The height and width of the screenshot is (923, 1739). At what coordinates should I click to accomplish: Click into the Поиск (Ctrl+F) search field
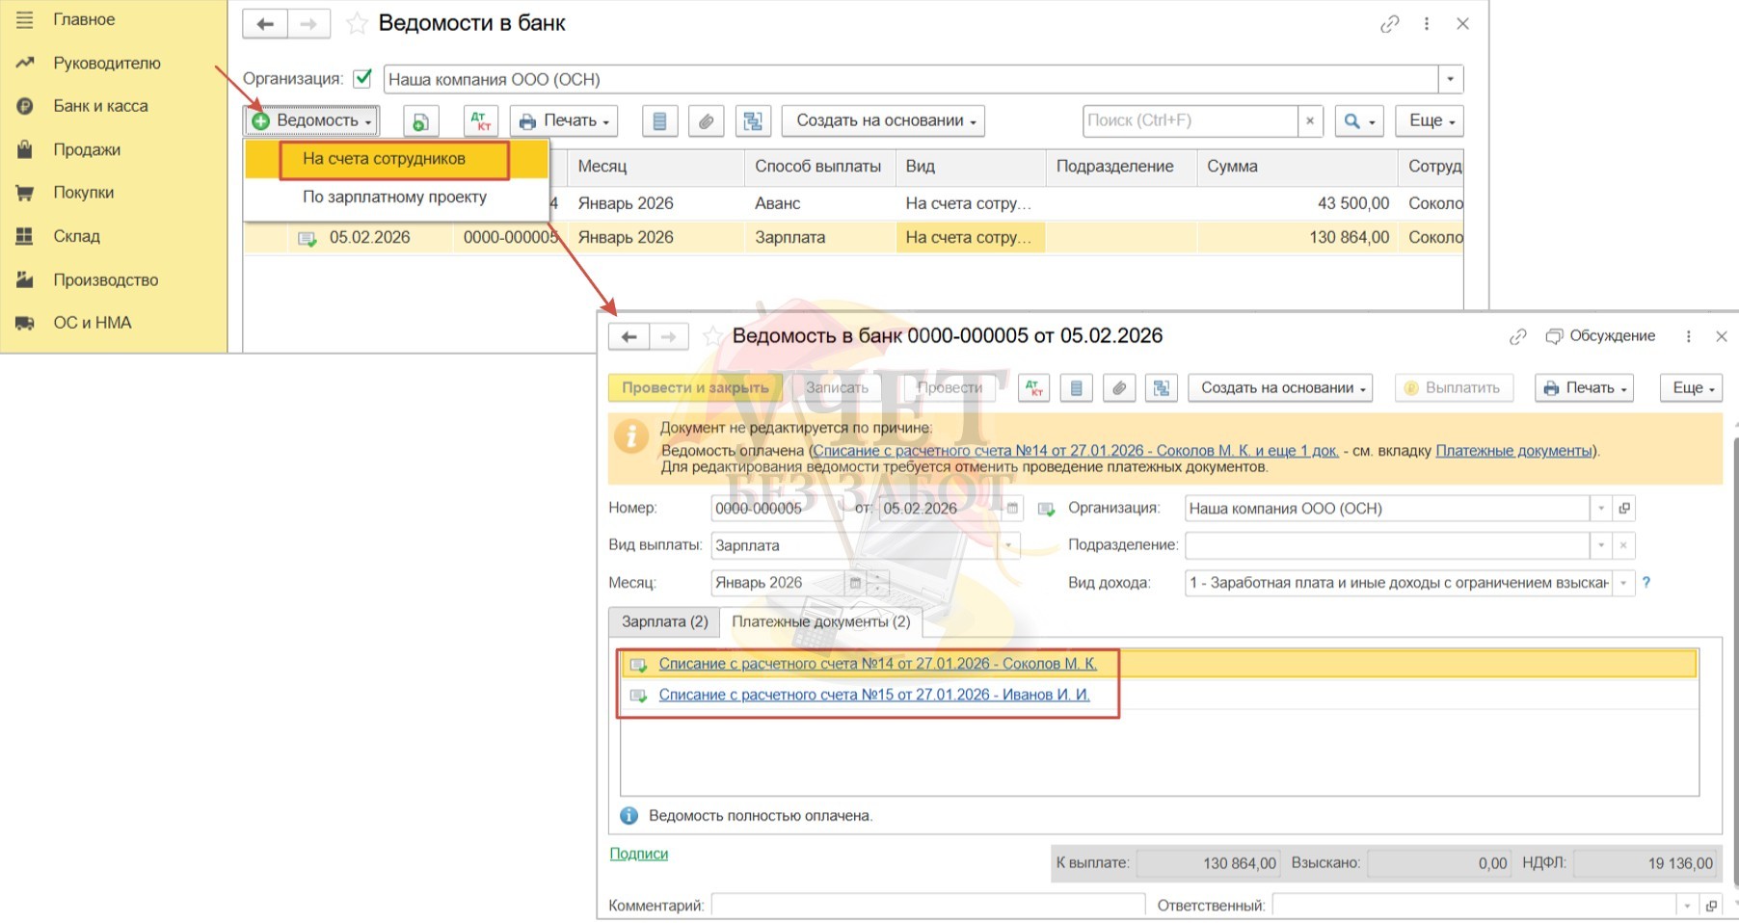click(x=1190, y=120)
